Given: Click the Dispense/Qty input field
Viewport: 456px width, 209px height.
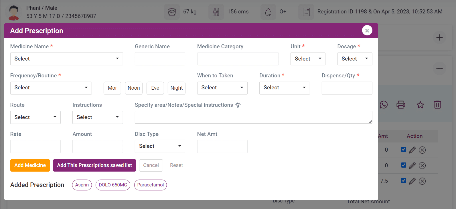Looking at the screenshot, I should tap(347, 88).
